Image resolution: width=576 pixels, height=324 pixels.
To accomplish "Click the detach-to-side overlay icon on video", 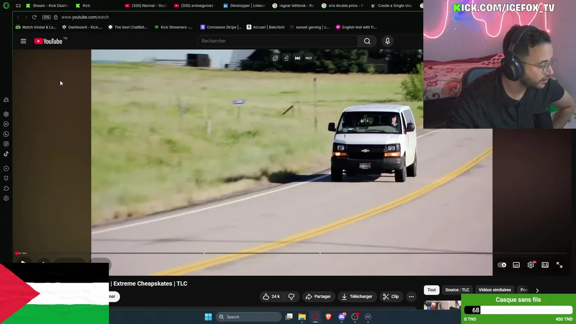I will click(286, 58).
